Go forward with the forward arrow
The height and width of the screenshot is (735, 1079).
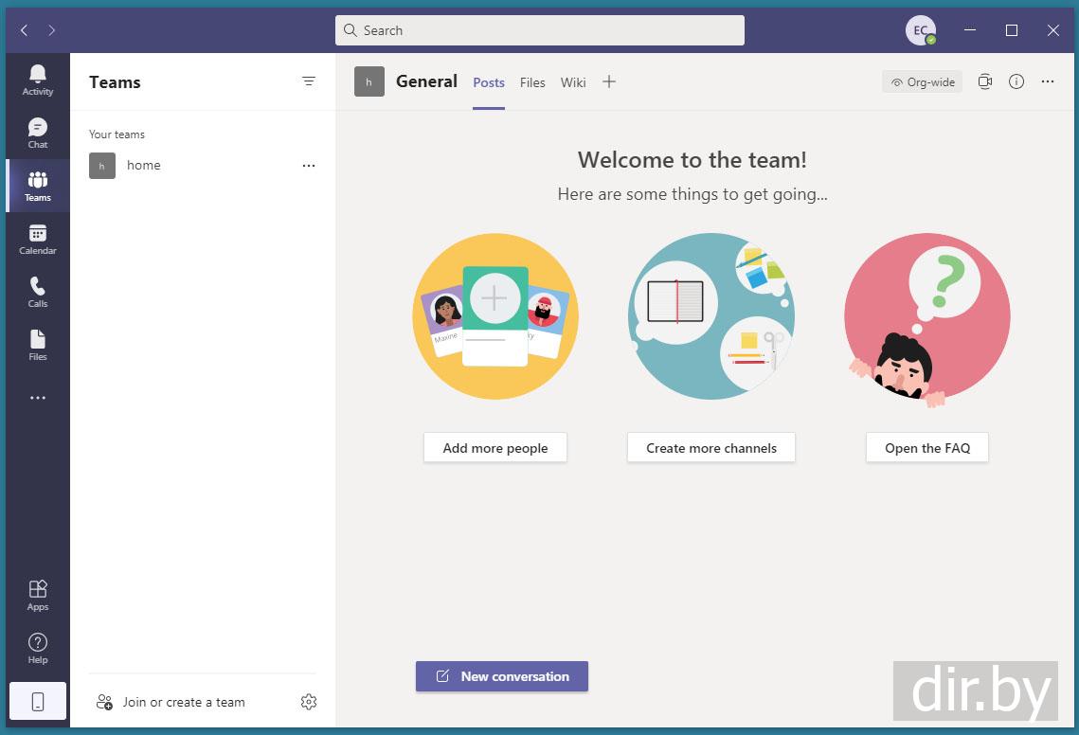pos(51,30)
